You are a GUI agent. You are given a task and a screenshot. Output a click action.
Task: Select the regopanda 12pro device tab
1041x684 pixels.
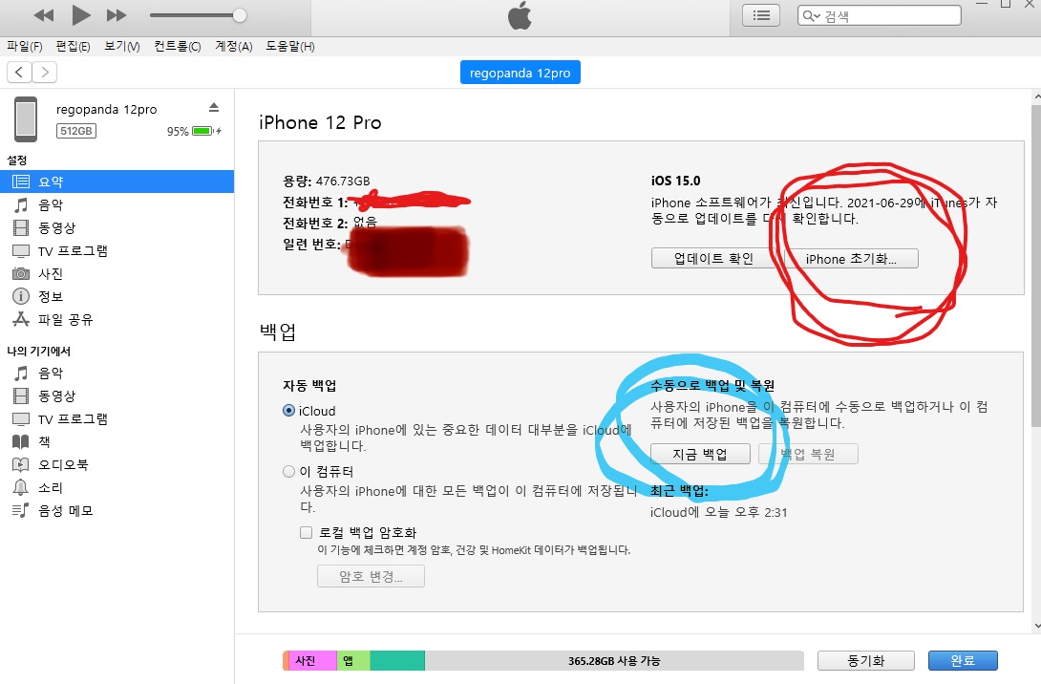(x=520, y=73)
